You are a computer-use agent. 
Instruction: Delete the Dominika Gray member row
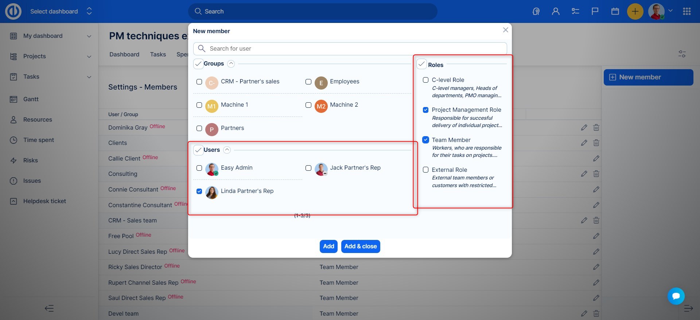(596, 127)
